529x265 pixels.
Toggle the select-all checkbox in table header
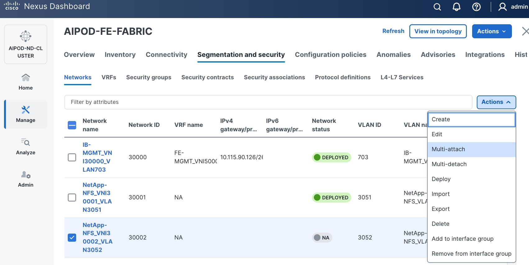click(x=72, y=125)
